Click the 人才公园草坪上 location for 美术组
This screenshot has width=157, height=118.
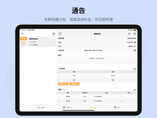click(107, 101)
